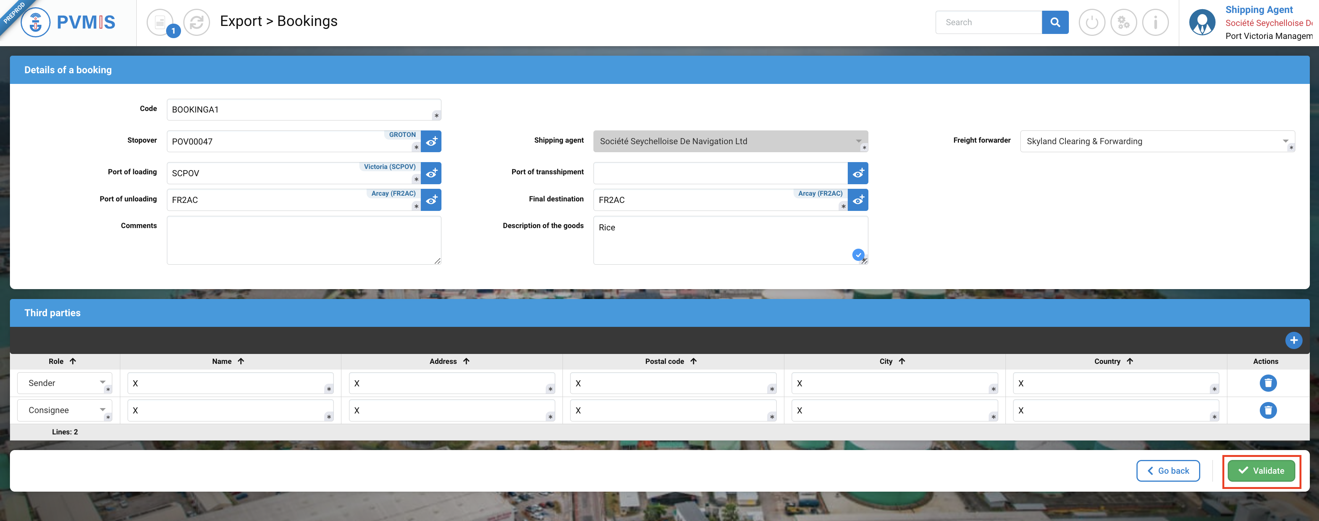The width and height of the screenshot is (1319, 521).
Task: Open the info icon in header
Action: 1155,23
